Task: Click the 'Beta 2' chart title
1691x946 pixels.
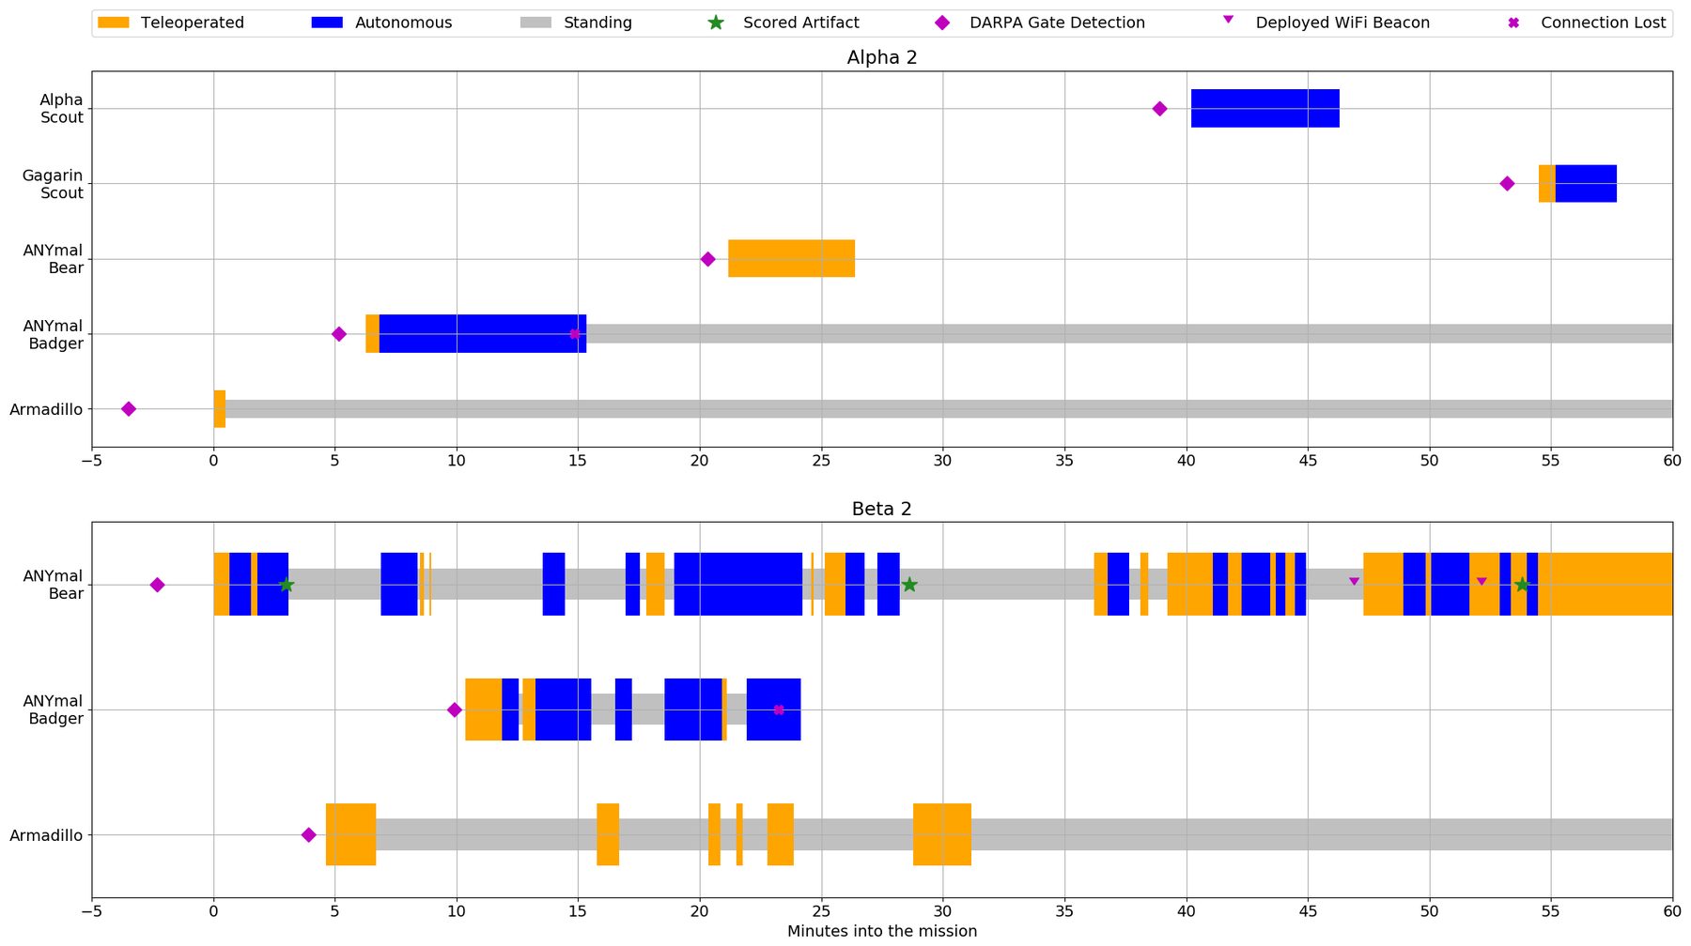Action: coord(882,509)
